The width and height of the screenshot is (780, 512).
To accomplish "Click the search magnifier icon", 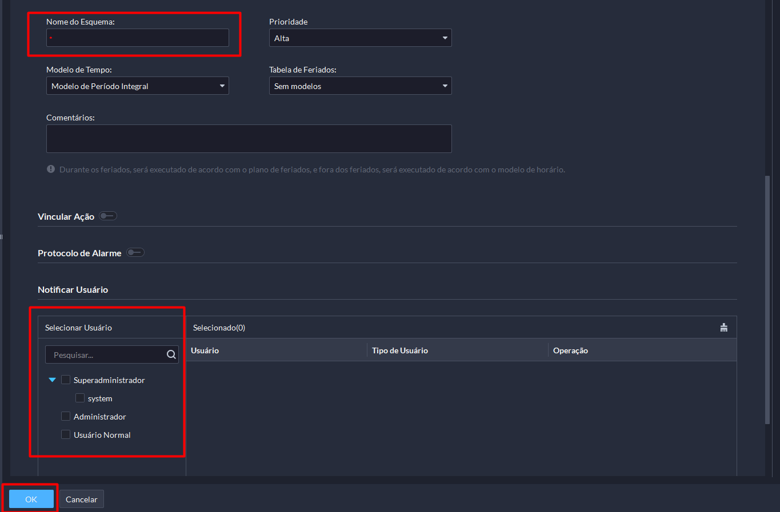I will click(171, 354).
